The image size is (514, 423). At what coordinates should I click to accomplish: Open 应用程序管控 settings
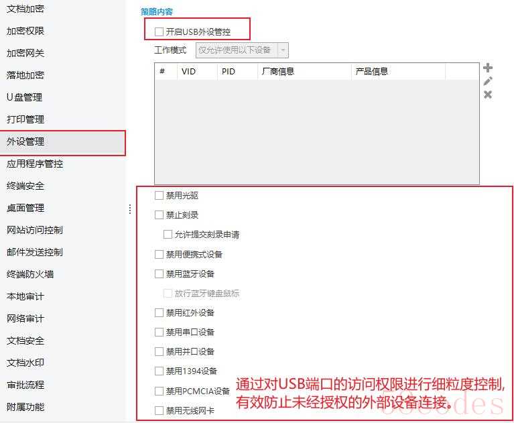tap(35, 164)
